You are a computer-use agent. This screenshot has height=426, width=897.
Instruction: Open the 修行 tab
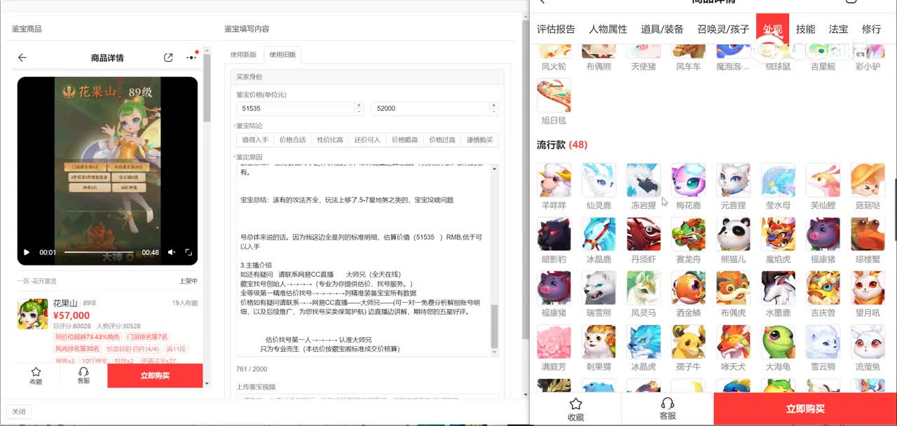[x=871, y=29]
